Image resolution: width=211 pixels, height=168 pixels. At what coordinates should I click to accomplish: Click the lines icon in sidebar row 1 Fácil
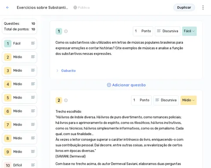(x=33, y=43)
